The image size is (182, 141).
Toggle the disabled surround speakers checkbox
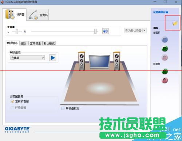click(x=12, y=108)
